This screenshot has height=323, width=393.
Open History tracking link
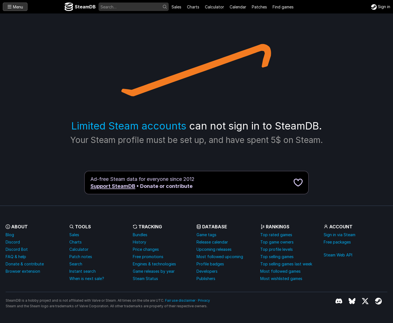pos(140,242)
